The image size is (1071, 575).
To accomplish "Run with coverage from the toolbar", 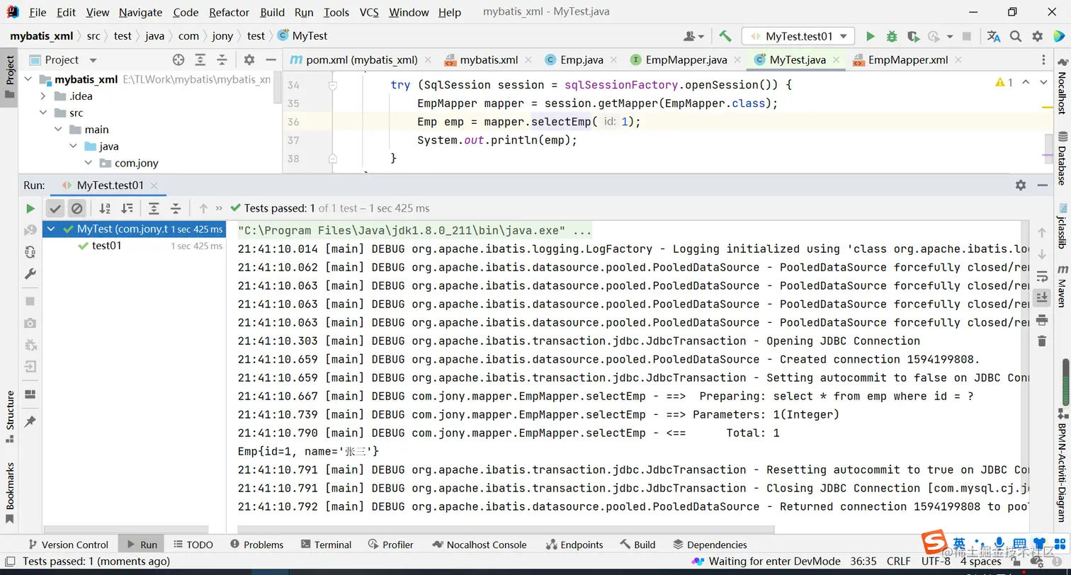I will point(913,36).
